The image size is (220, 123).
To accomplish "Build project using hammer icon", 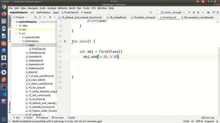I will [151, 12].
